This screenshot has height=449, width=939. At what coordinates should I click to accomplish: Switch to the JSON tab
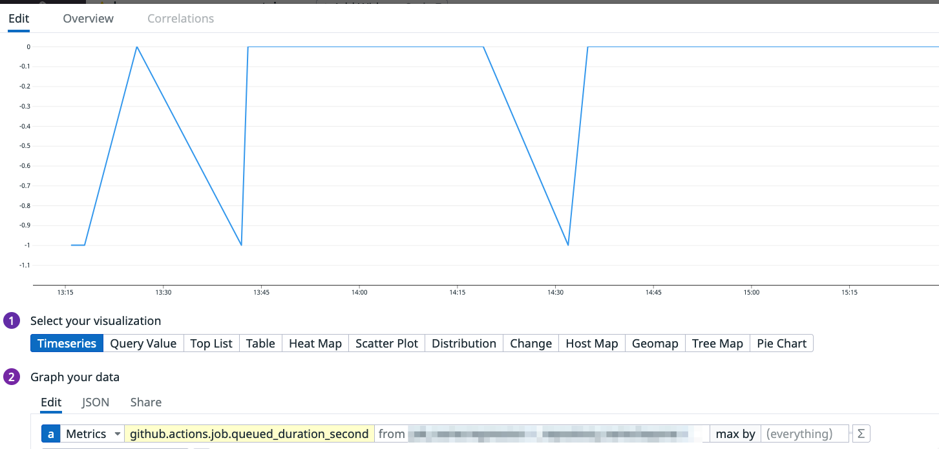95,402
